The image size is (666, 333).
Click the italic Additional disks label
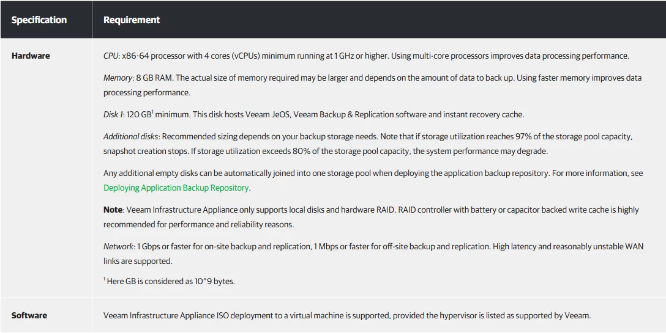point(131,137)
